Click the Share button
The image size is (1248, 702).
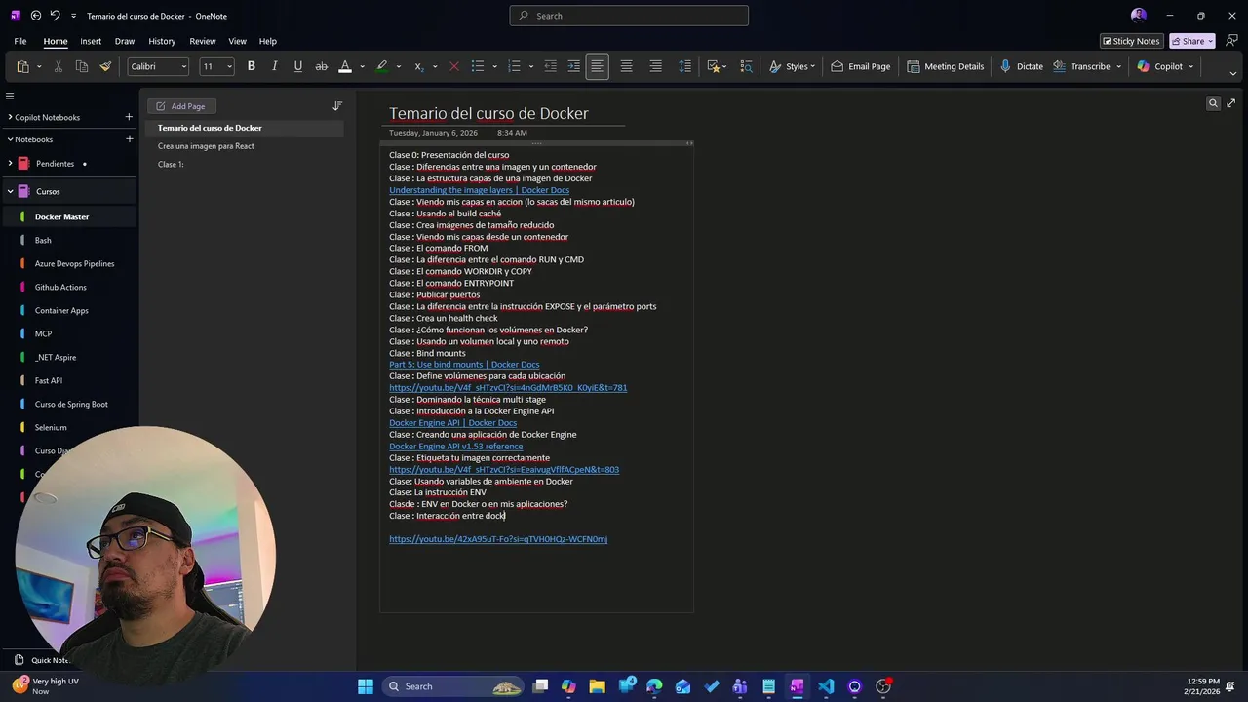click(1192, 41)
